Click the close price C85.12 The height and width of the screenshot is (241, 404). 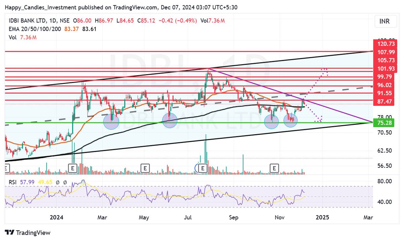(x=146, y=21)
